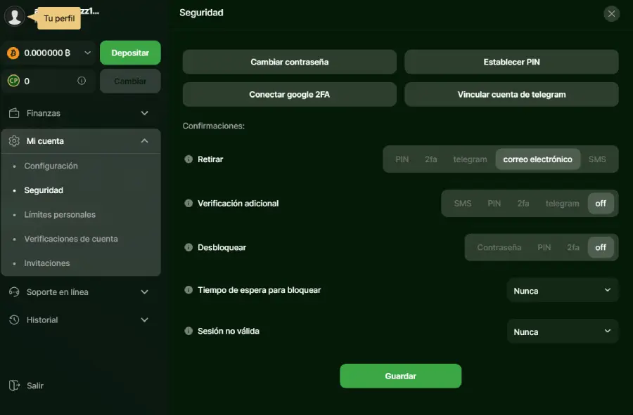Click the Soporte en línea headset icon
This screenshot has width=633, height=415.
14,291
